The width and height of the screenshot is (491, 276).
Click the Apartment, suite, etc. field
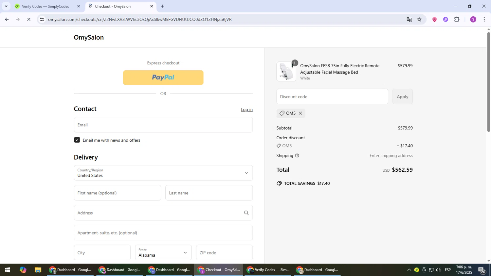[163, 233]
